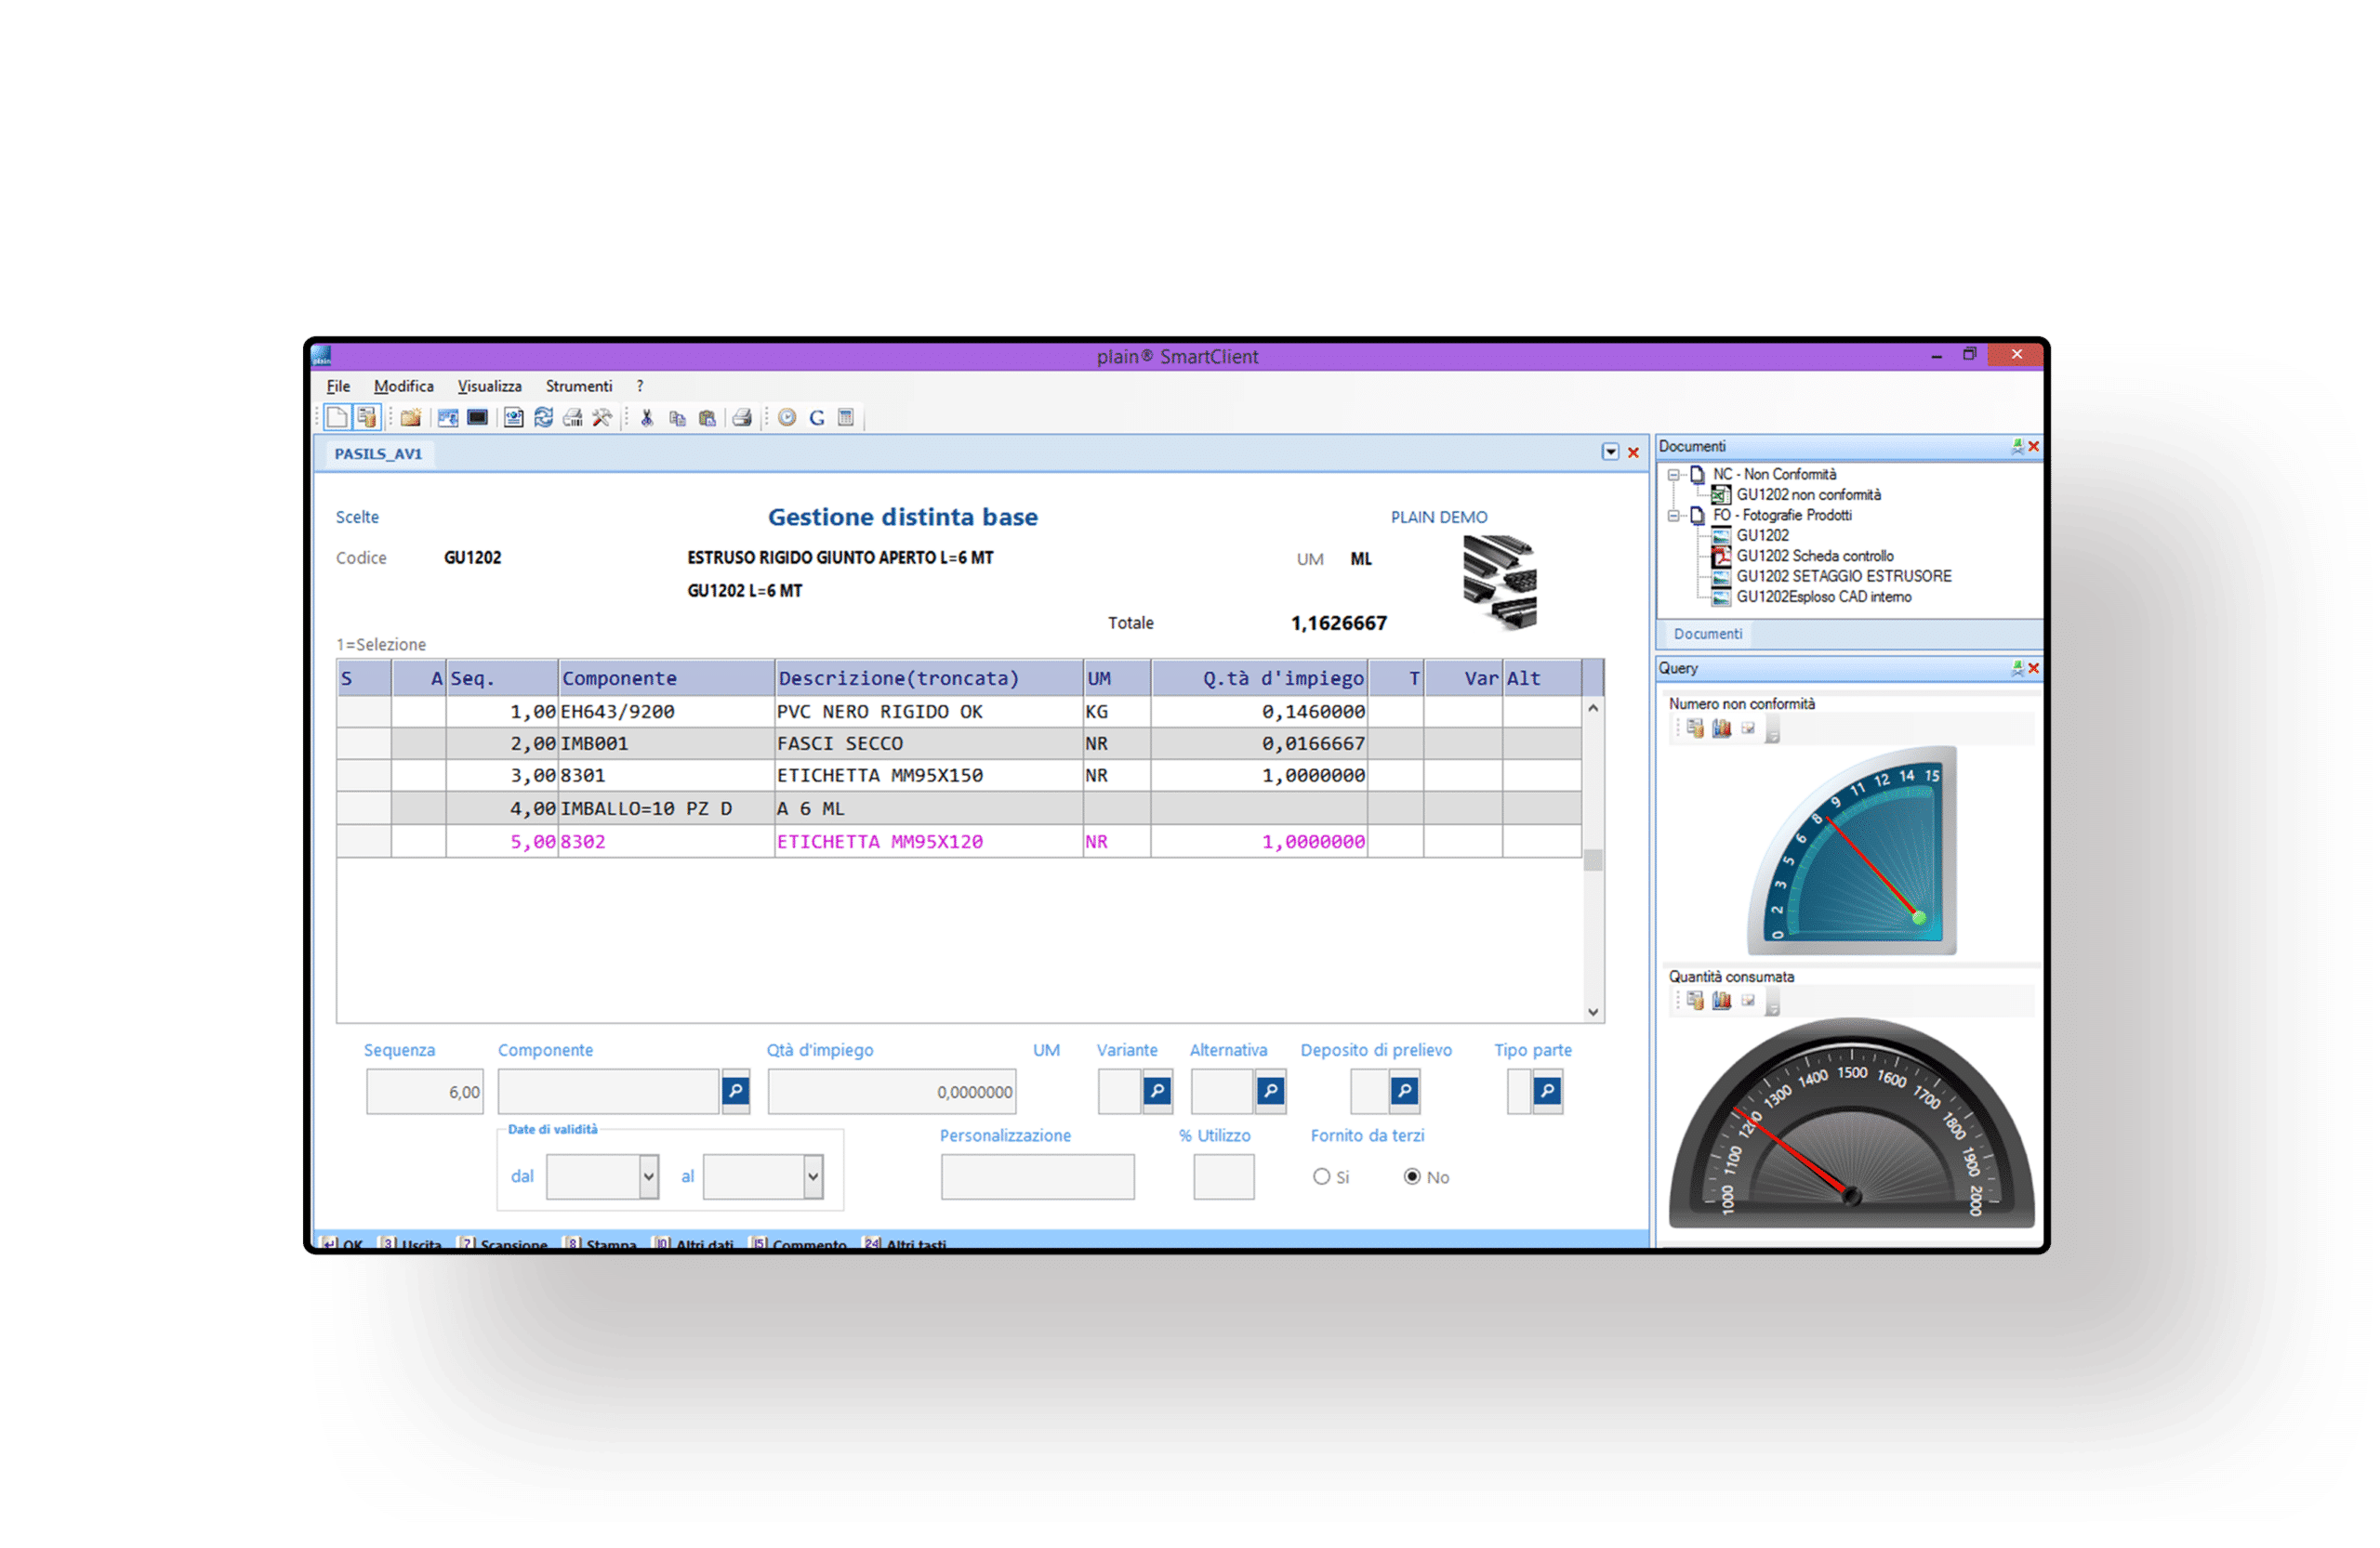Click the open folder toolbar icon
The width and height of the screenshot is (2380, 1548).
[x=410, y=418]
